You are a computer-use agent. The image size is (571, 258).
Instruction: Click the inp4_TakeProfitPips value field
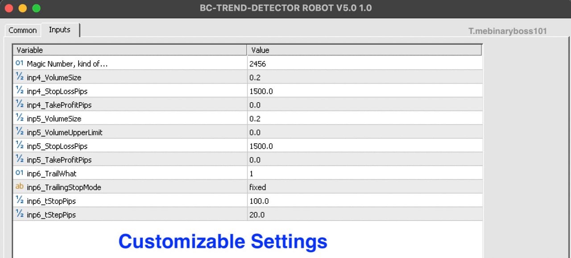(364, 105)
